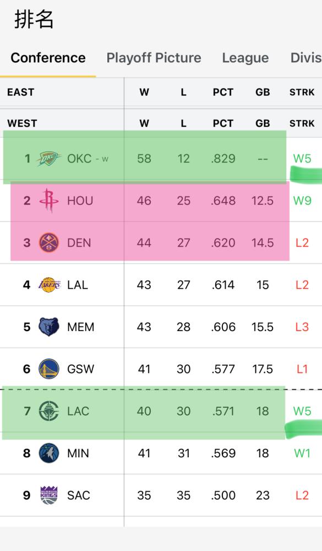Tap the Denver Nuggets logo

pyautogui.click(x=49, y=243)
